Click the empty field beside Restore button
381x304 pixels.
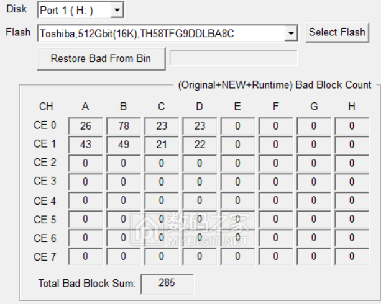[x=233, y=58]
